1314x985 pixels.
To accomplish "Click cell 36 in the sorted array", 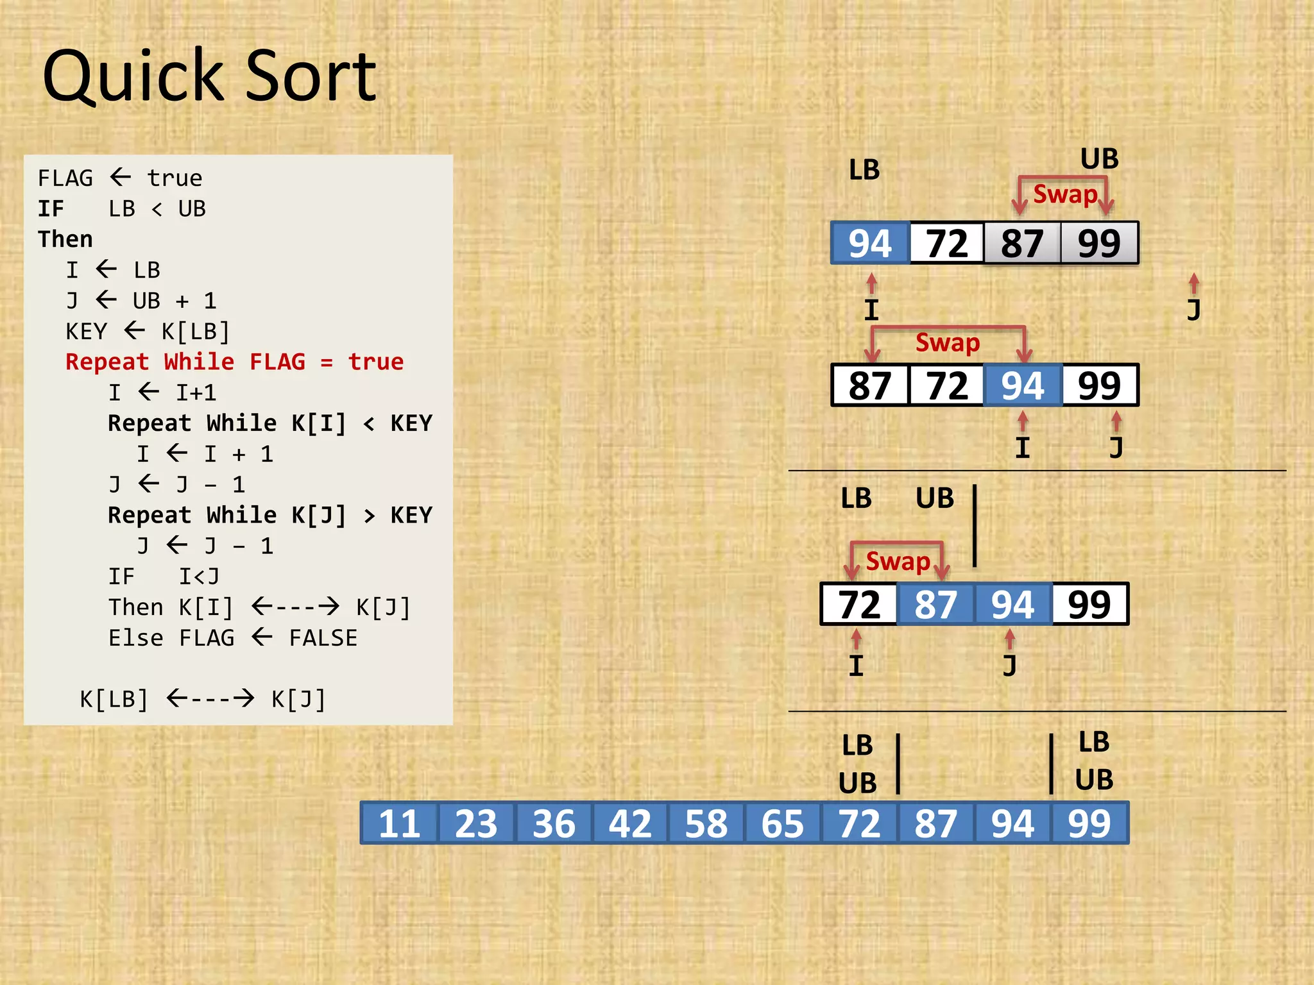I will (553, 823).
